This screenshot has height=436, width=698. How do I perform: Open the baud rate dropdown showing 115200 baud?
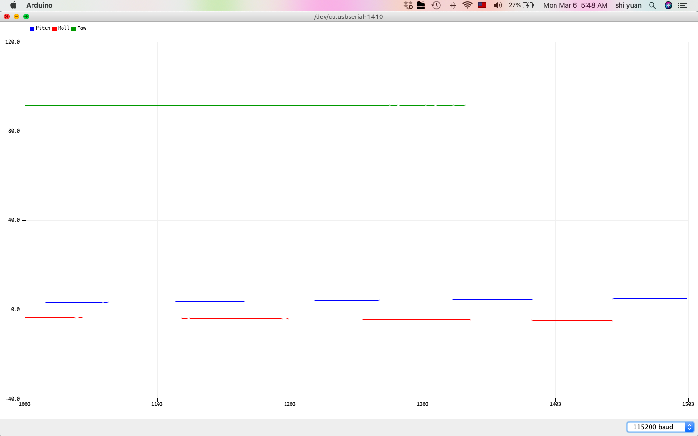pyautogui.click(x=660, y=427)
